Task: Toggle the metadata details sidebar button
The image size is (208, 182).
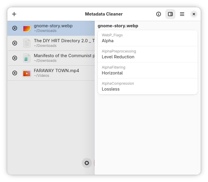Action: click(x=170, y=14)
